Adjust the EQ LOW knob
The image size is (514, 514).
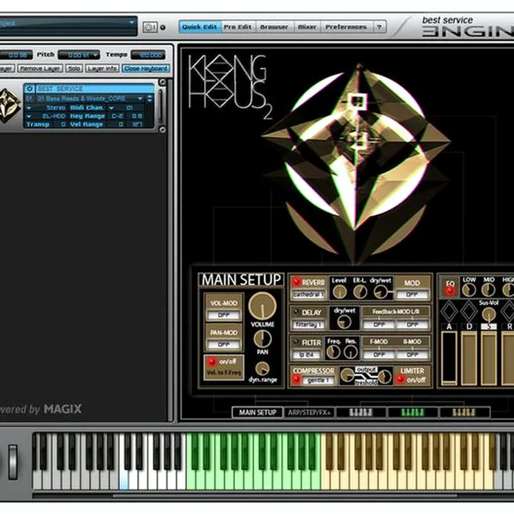click(469, 290)
